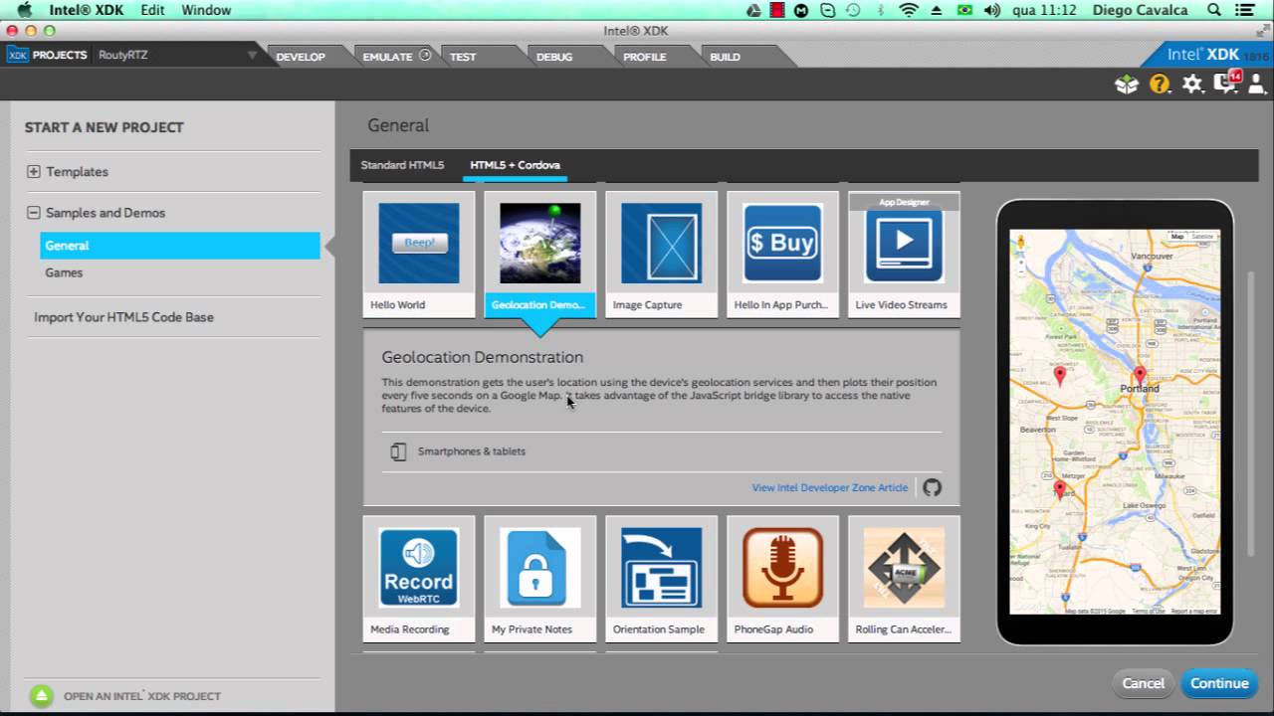The height and width of the screenshot is (716, 1274).
Task: Switch to HTML5 + Cordova tab
Action: (515, 165)
